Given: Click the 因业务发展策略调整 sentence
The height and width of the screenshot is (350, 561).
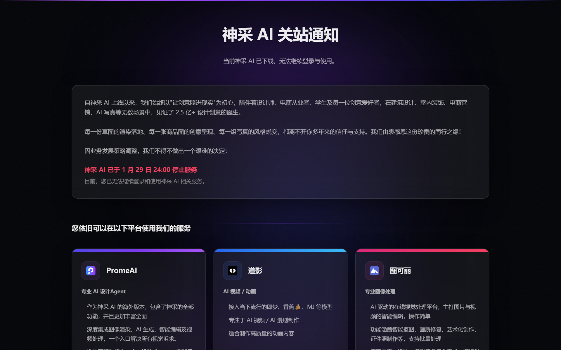Looking at the screenshot, I should click(x=156, y=151).
